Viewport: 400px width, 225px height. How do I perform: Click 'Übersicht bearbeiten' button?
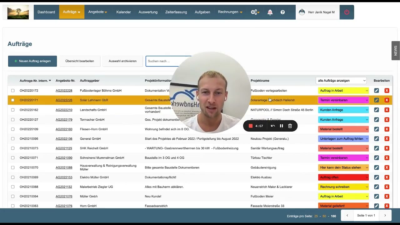(80, 61)
